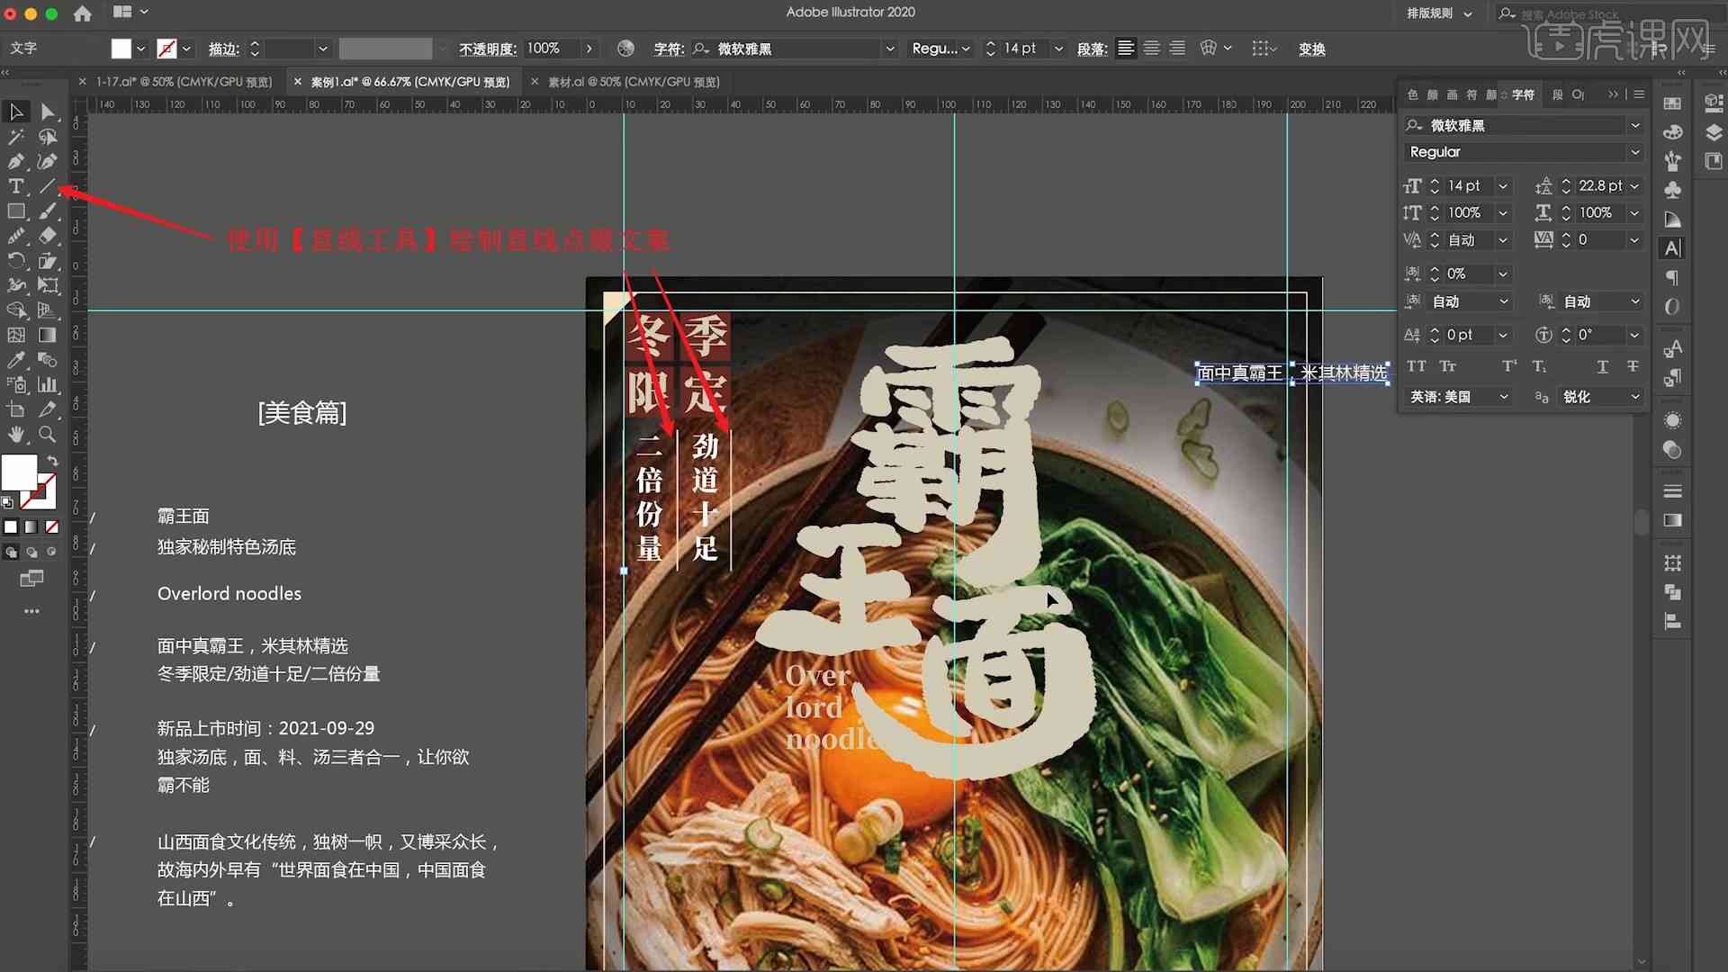Screen dimensions: 1728x972
Task: Select the Pen tool
Action: pyautogui.click(x=16, y=162)
